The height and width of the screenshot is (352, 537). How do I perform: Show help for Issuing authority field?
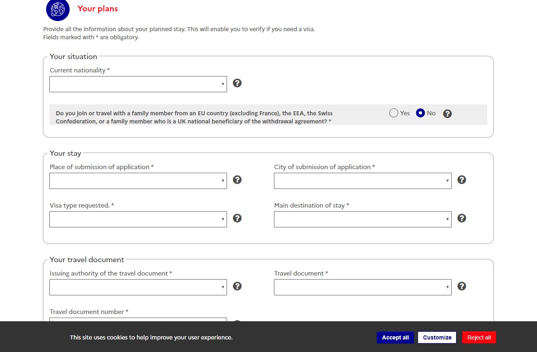[x=238, y=286]
